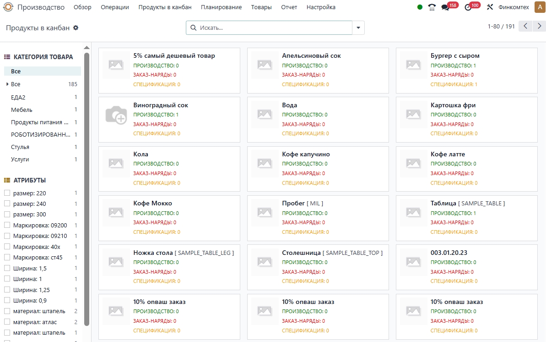This screenshot has width=546, height=342.
Task: Open the user avatar menu
Action: (539, 7)
